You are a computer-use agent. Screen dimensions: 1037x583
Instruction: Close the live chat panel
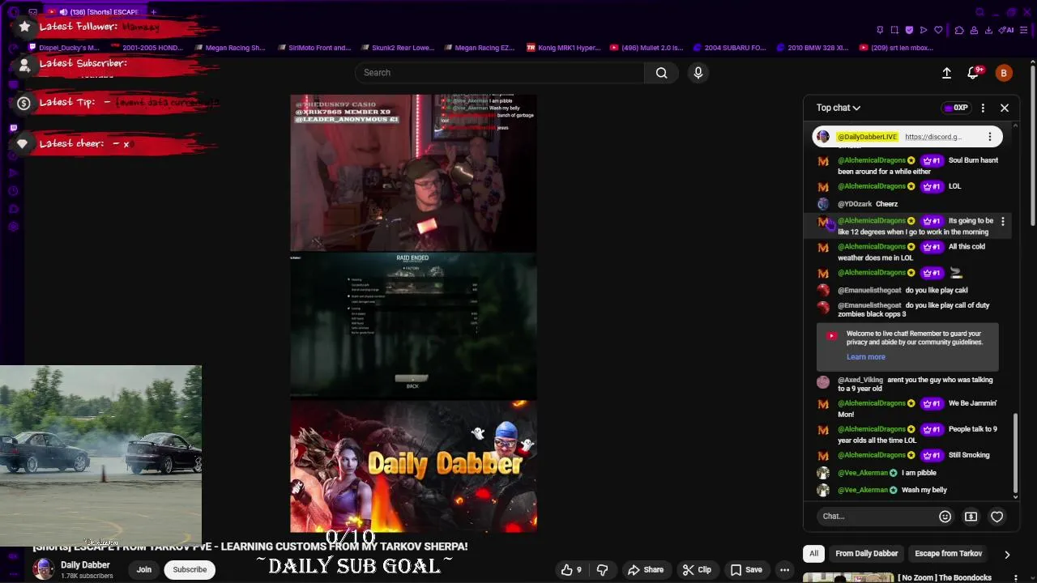(1005, 108)
